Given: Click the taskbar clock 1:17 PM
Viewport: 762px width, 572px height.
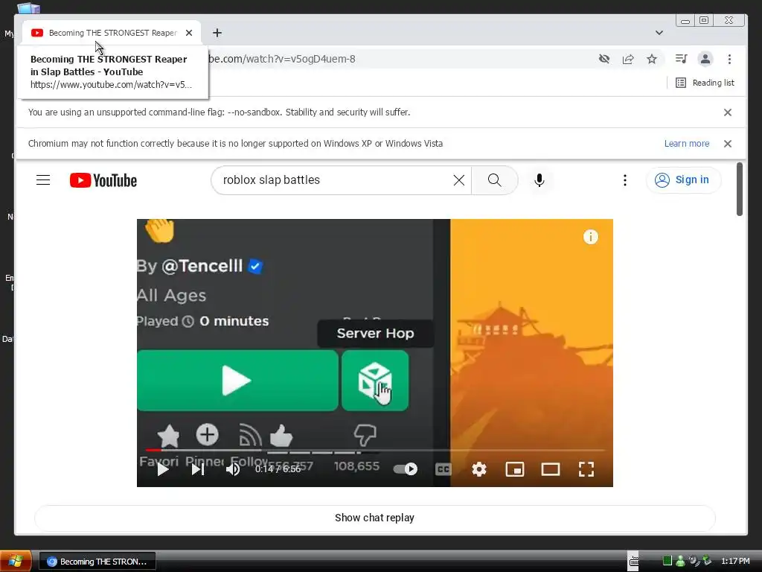Looking at the screenshot, I should click(735, 562).
